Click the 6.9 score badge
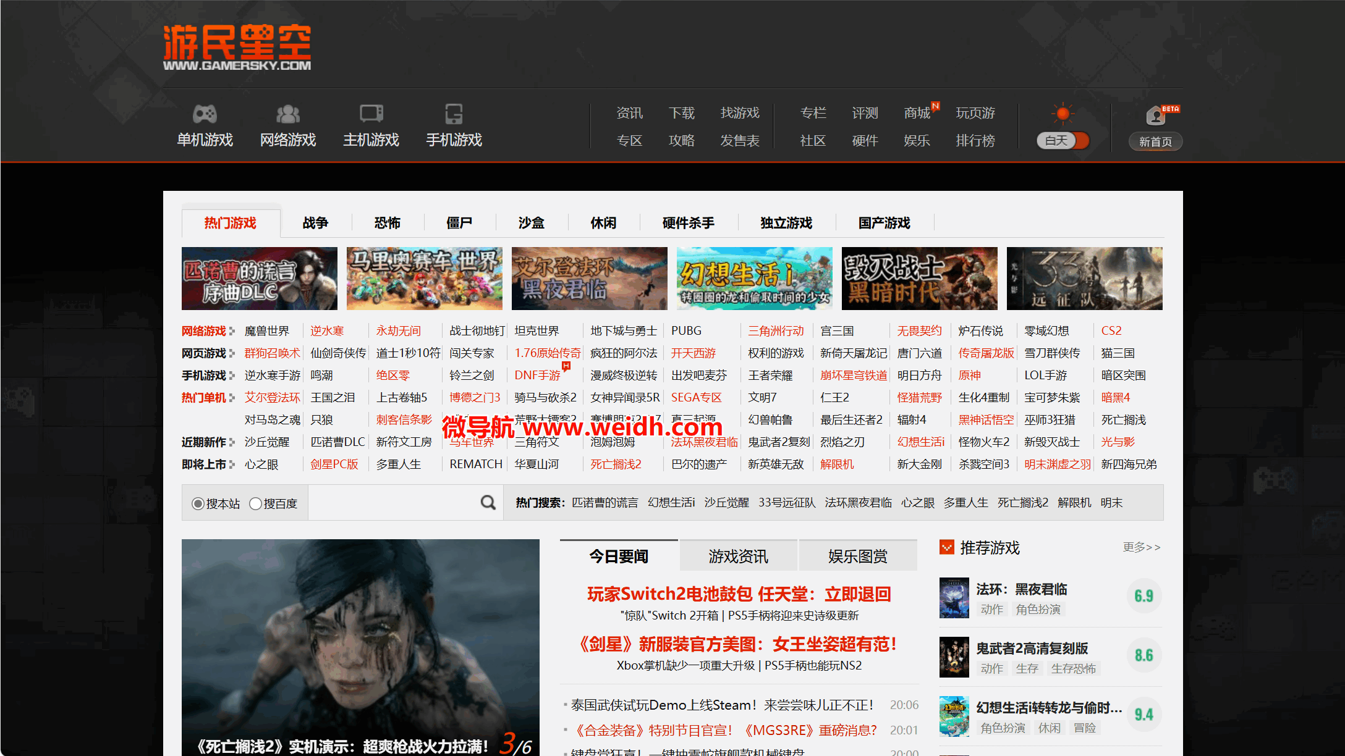 click(x=1144, y=596)
